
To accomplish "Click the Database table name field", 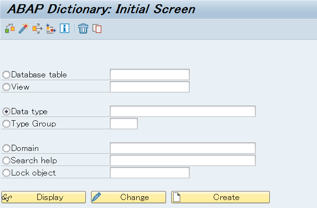I will coord(150,75).
